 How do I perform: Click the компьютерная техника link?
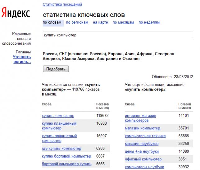tap(145, 136)
